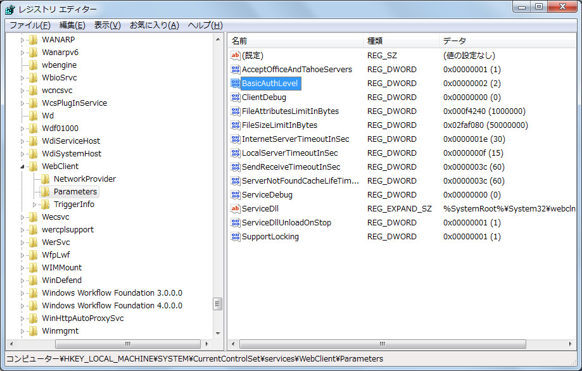Expand the TriggerInfo tree node
Viewport: 582px width, 371px height.
(x=34, y=204)
